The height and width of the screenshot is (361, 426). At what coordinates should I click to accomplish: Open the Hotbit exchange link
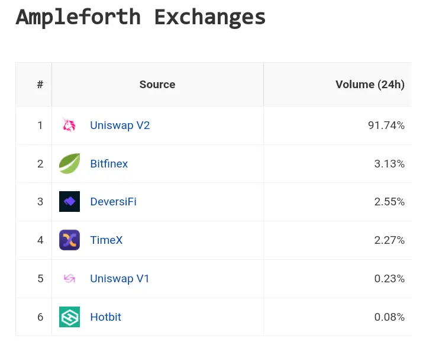tap(106, 317)
